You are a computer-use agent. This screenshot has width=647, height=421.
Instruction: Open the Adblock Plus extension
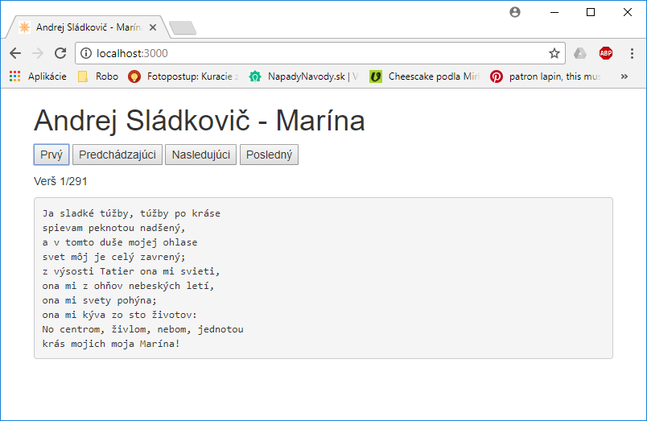click(x=606, y=53)
